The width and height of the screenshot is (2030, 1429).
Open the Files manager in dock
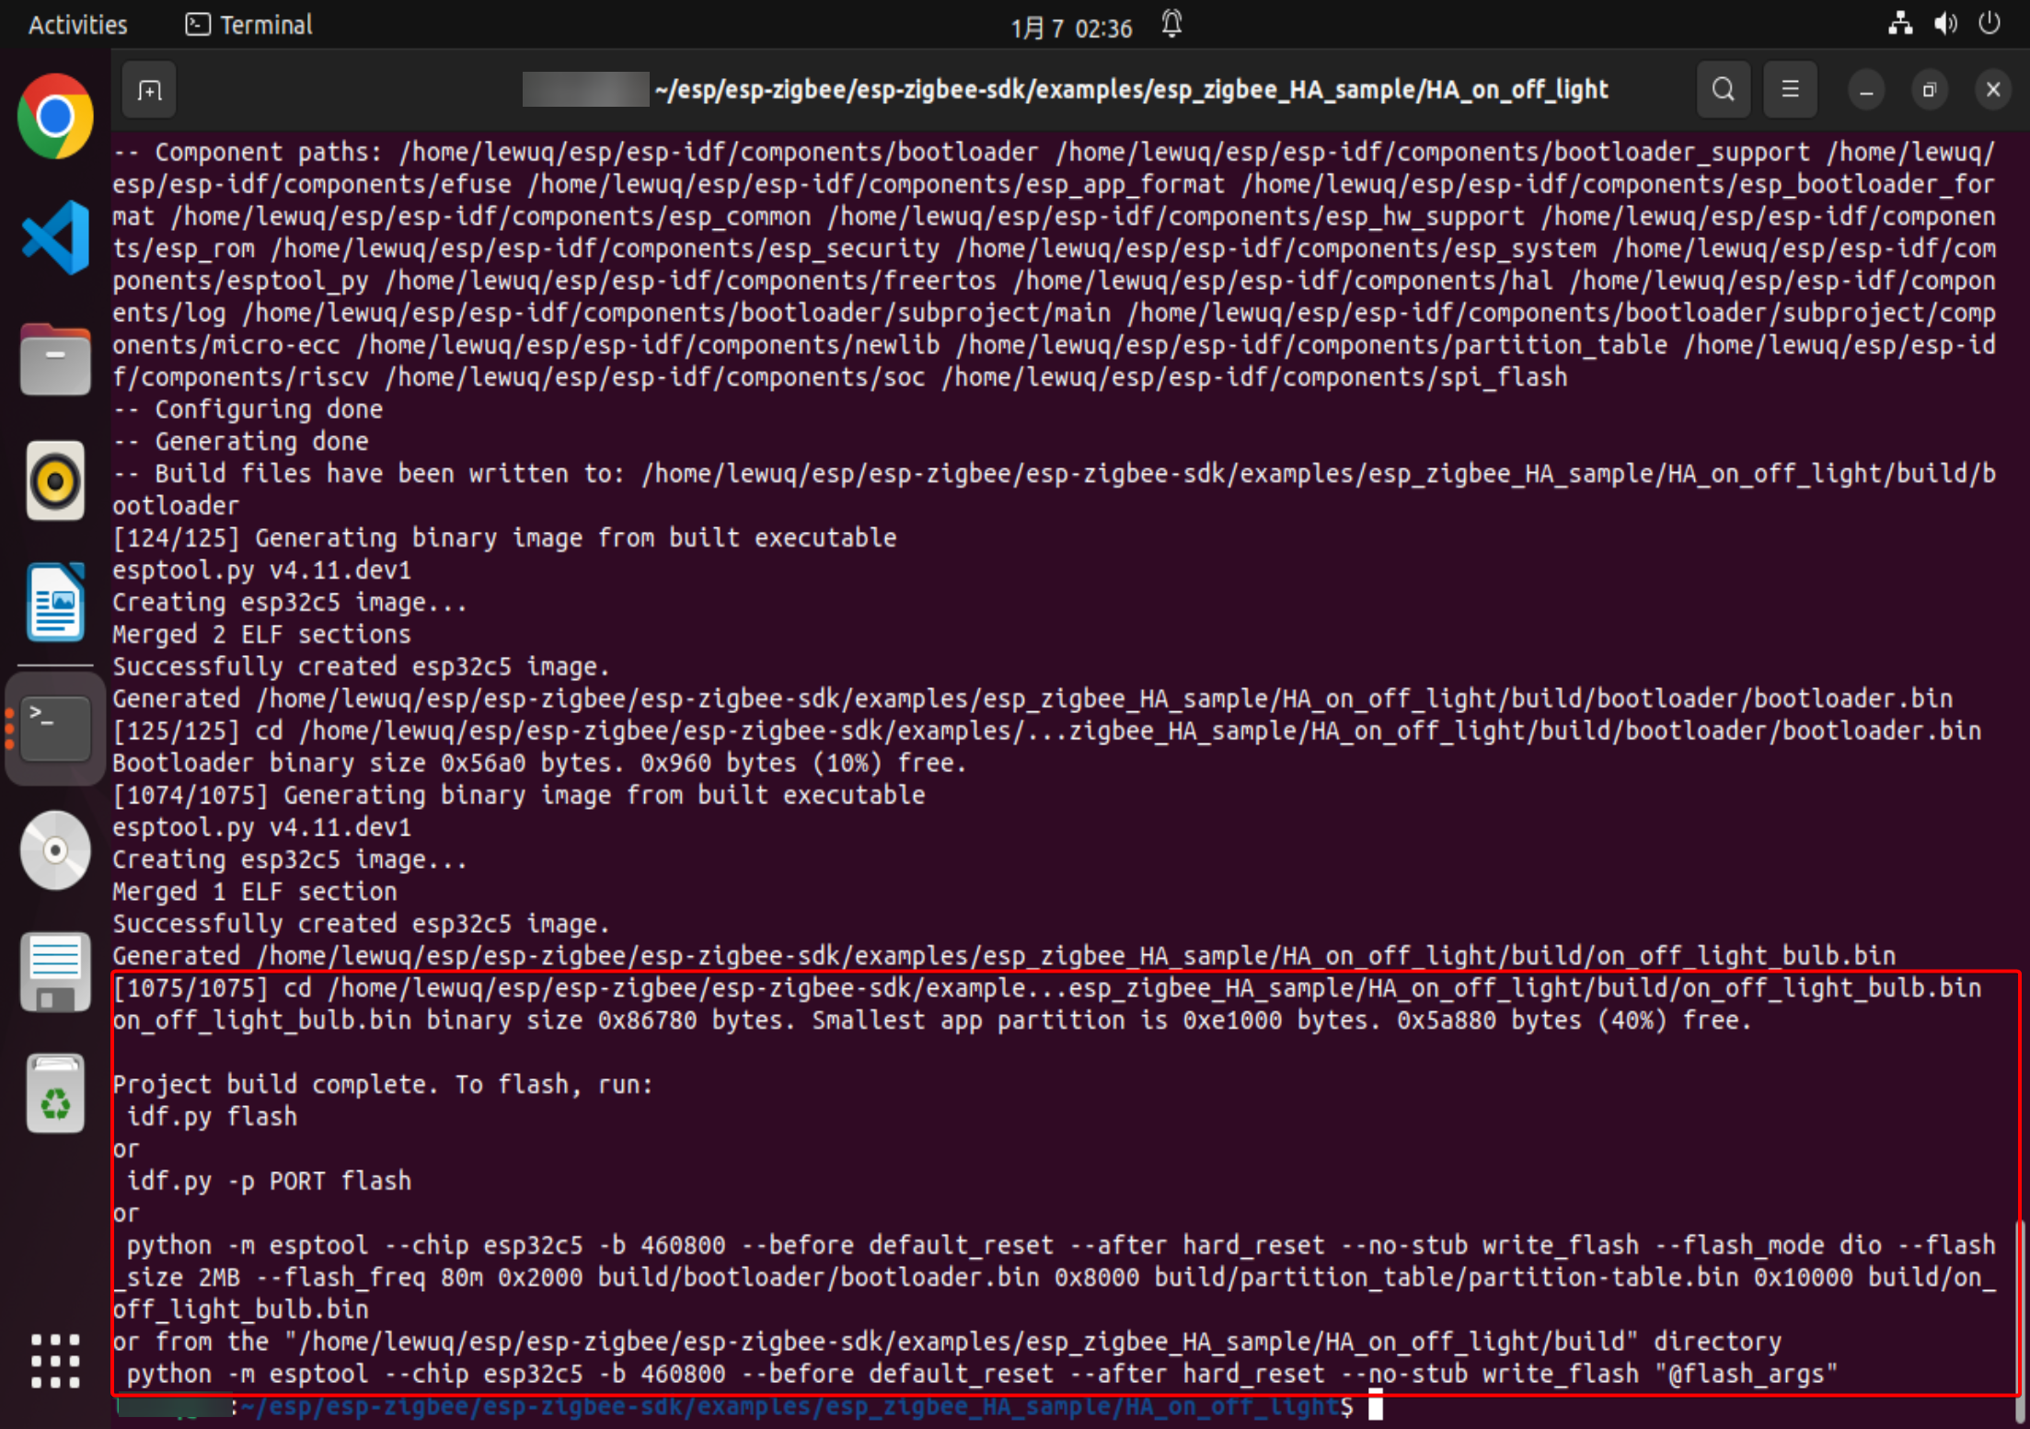point(55,360)
